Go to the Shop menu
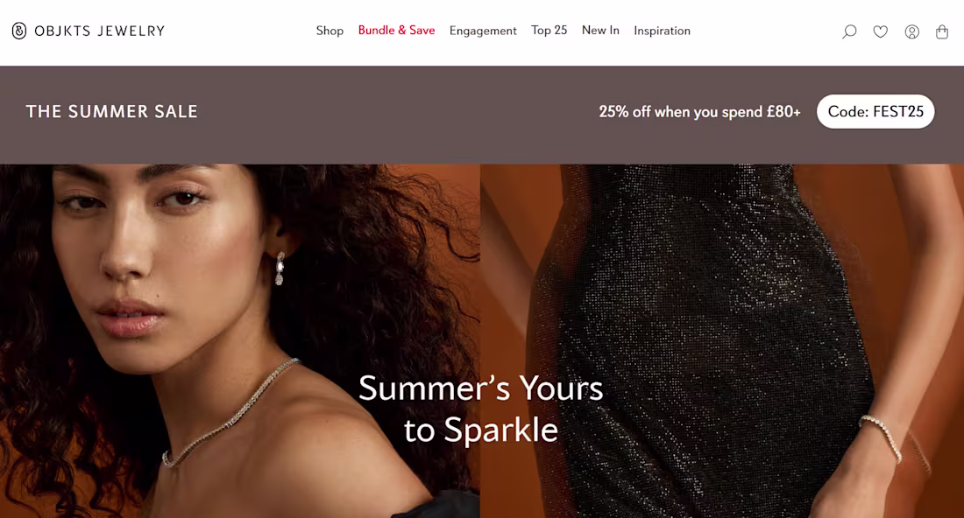This screenshot has width=964, height=518. coord(330,31)
